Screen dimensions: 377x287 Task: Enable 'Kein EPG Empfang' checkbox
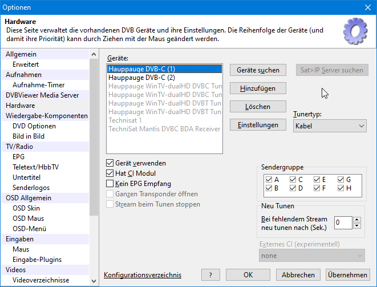click(110, 184)
